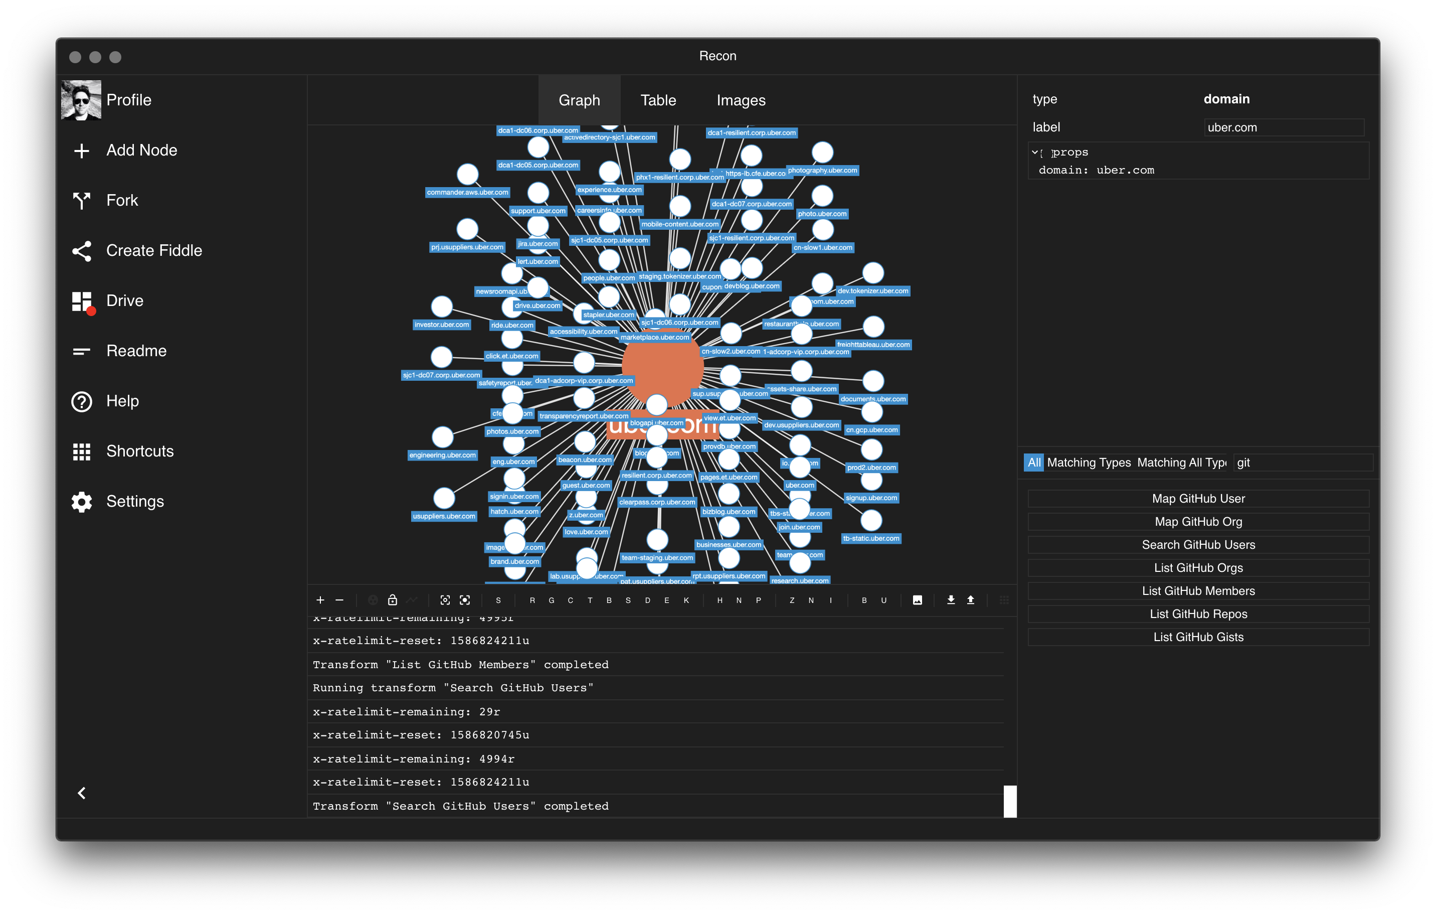Viewport: 1436px width, 915px height.
Task: Click the R toolbar letter
Action: tap(532, 600)
